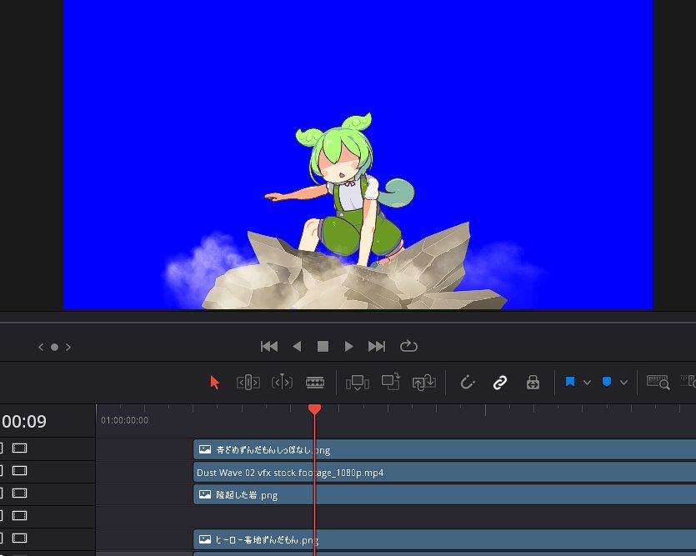The width and height of the screenshot is (696, 556).
Task: Toggle Linked Selection chain icon
Action: pos(500,382)
